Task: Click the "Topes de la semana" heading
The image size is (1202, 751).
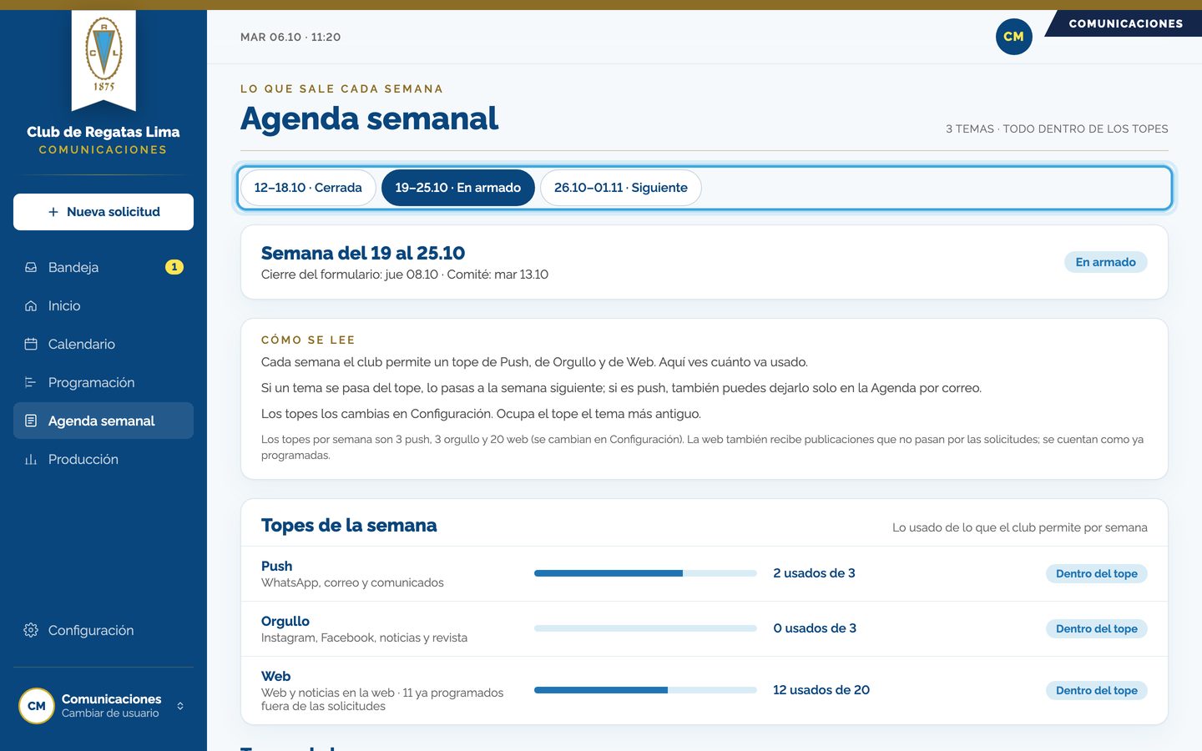Action: tap(349, 526)
